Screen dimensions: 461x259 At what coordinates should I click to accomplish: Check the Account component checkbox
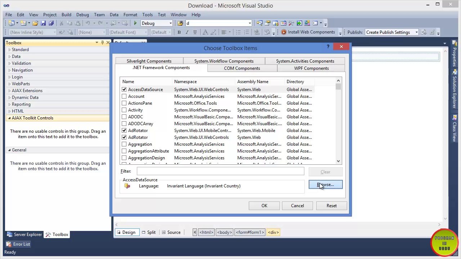click(124, 96)
